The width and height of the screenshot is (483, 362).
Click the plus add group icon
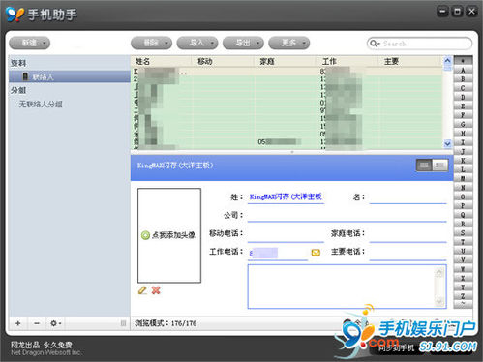(x=18, y=323)
